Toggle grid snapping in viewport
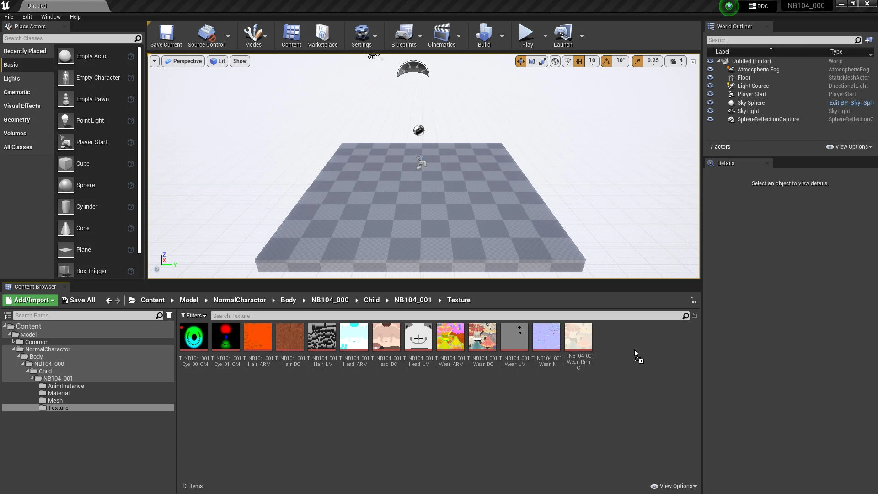This screenshot has height=494, width=878. (x=579, y=61)
